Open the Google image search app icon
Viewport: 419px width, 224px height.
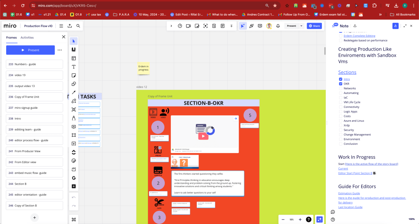[x=74, y=178]
